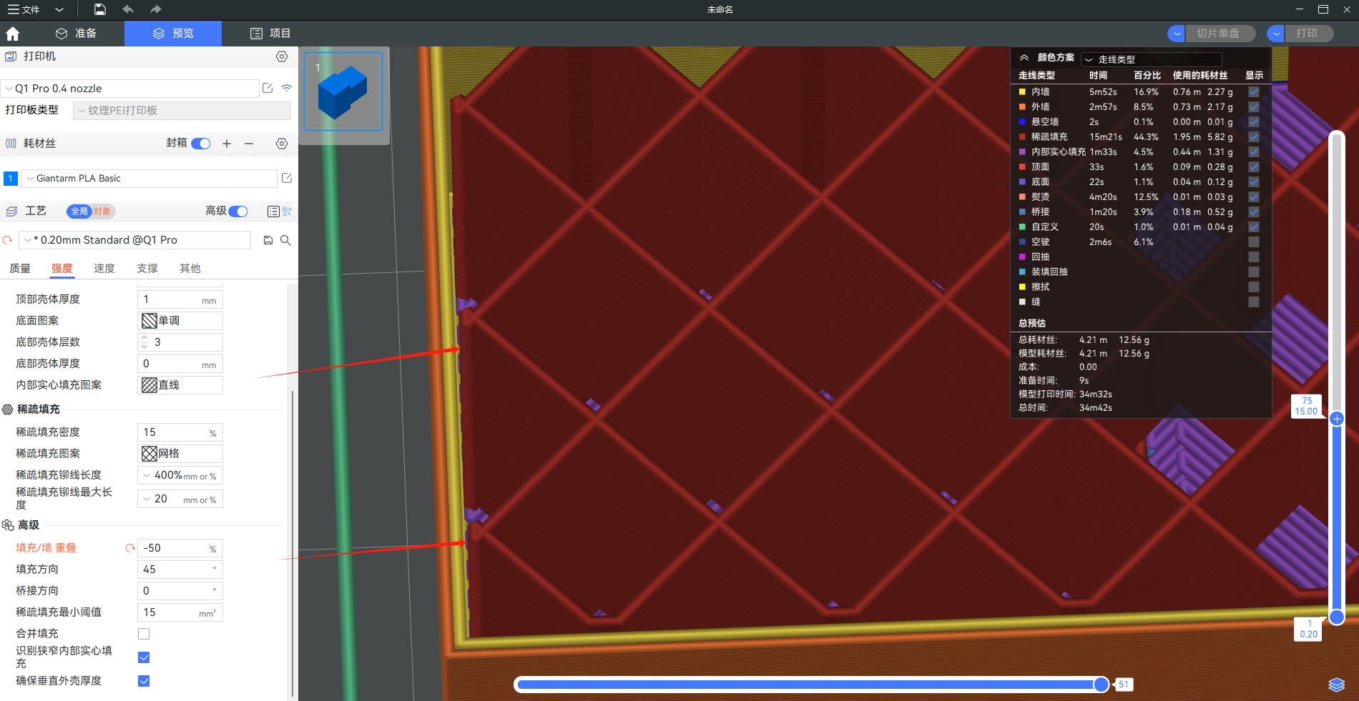
Task: Add a filament with the plus icon
Action: click(x=227, y=144)
